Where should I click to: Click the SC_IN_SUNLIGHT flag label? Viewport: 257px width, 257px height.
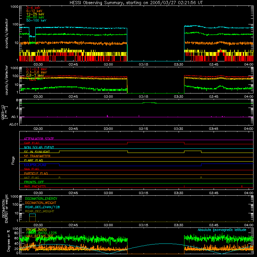tap(37, 152)
